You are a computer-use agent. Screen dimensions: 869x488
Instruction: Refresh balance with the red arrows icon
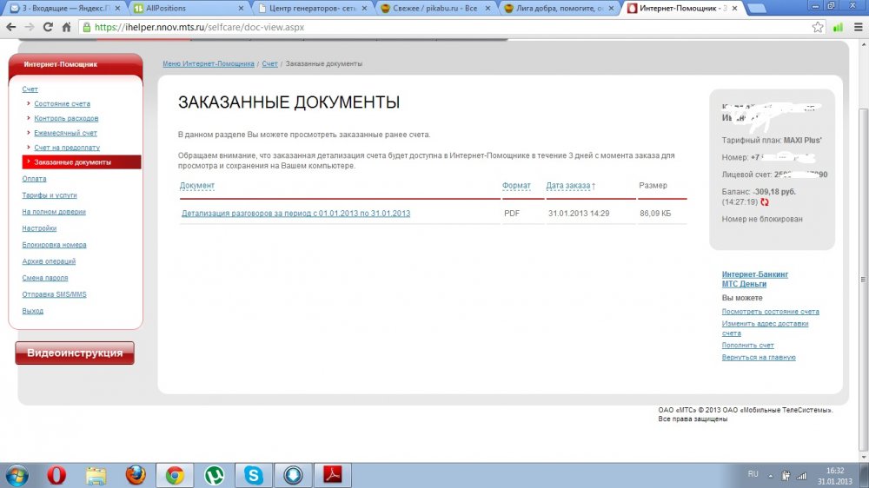pyautogui.click(x=765, y=202)
